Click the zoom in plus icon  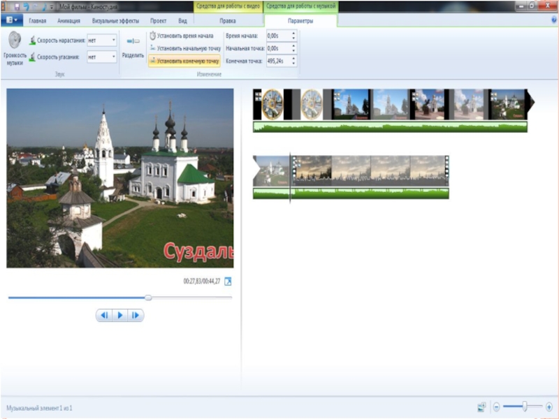point(549,406)
